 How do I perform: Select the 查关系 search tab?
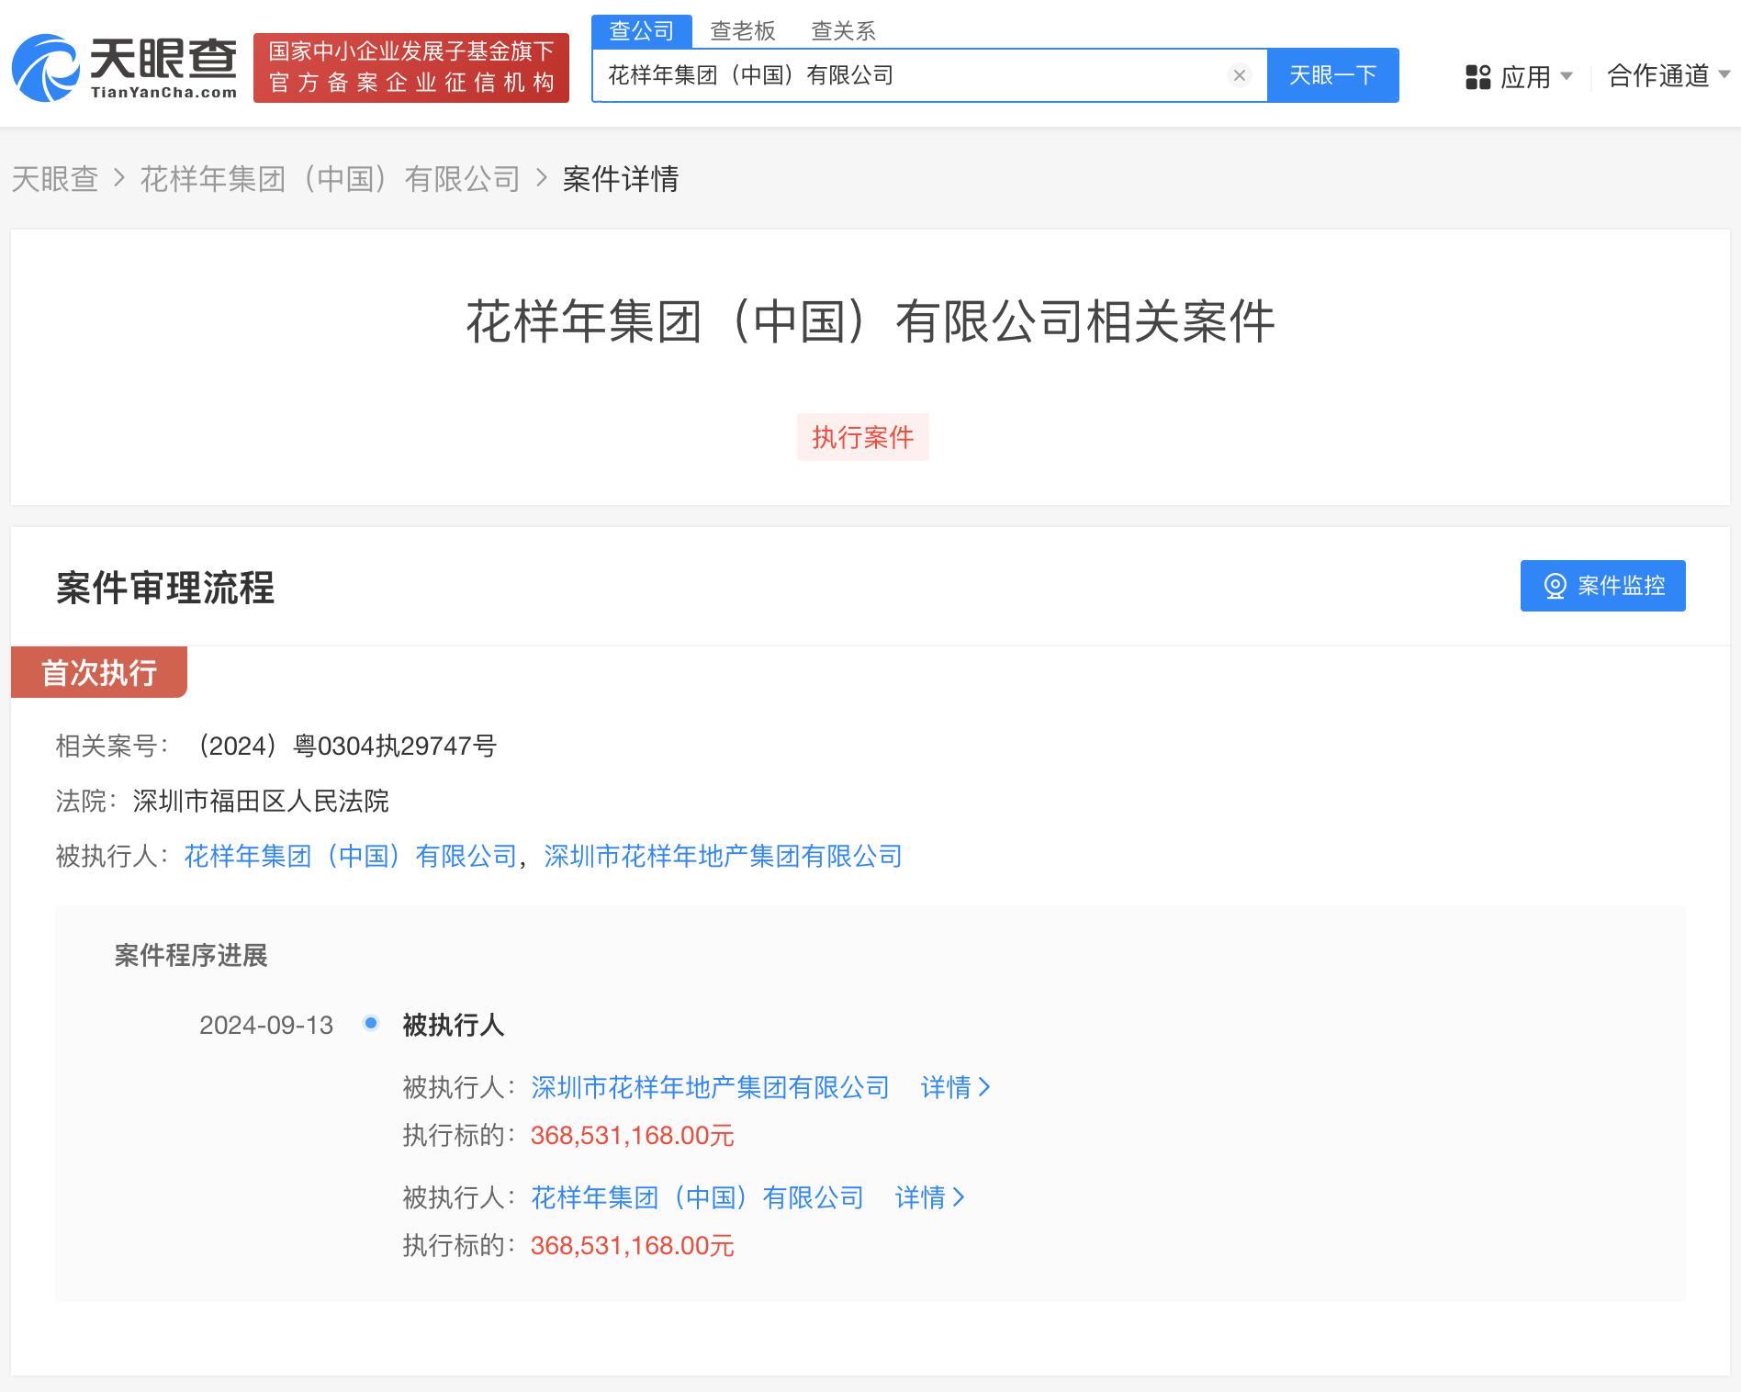coord(843,31)
